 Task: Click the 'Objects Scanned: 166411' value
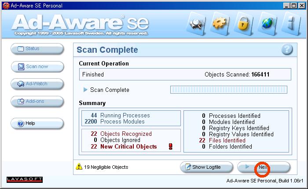pyautogui.click(x=237, y=74)
